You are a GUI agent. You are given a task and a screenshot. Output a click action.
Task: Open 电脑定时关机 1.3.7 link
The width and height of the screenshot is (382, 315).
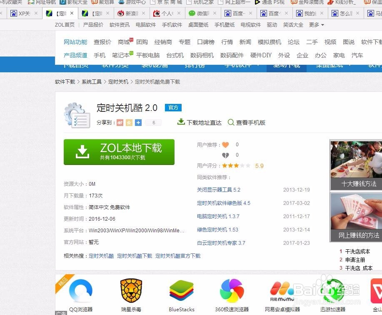[218, 217]
